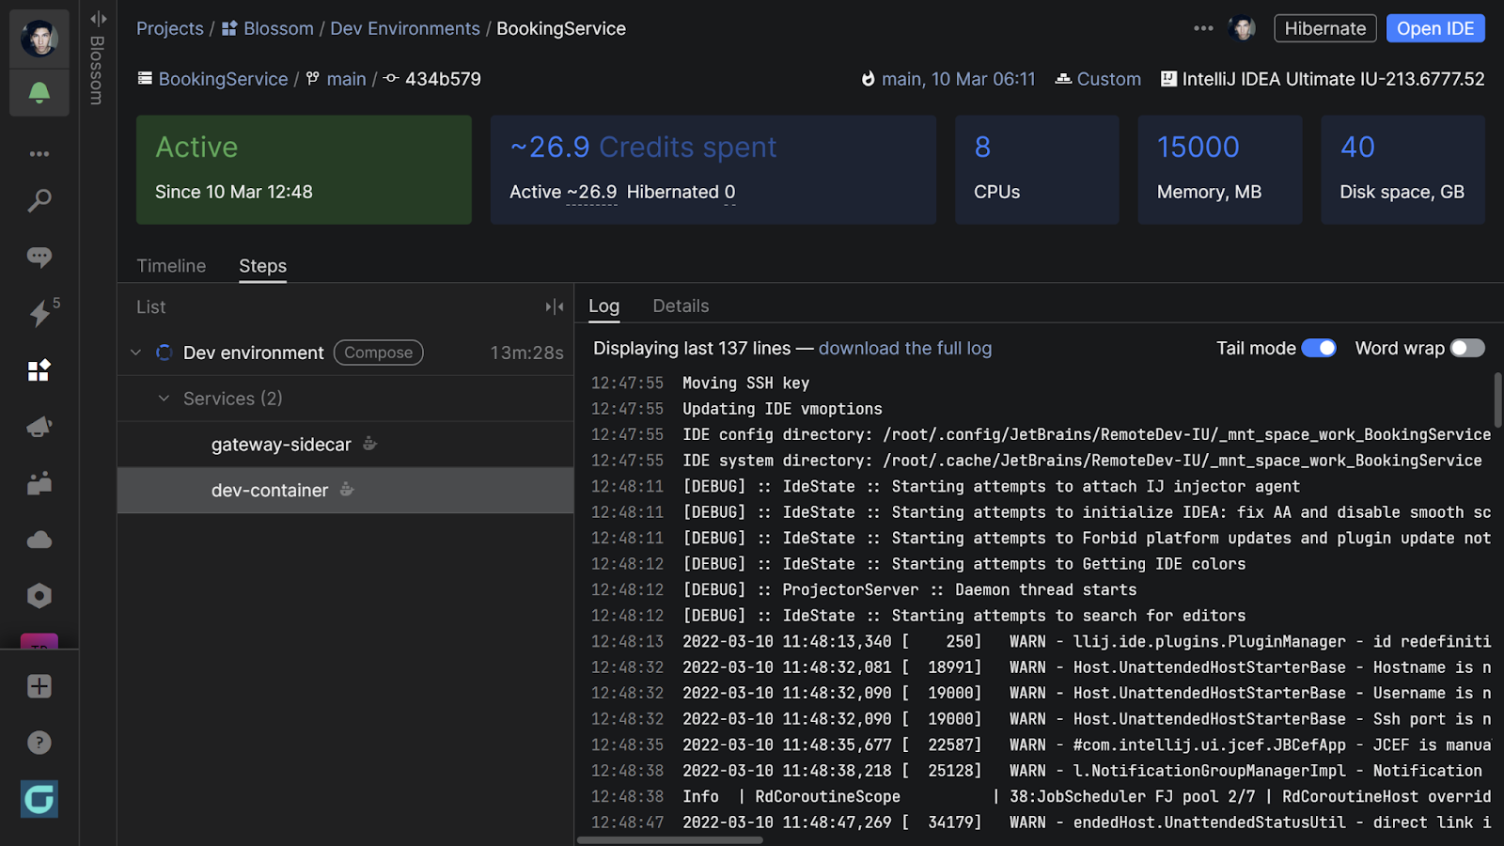Click log line Moving SSH key

click(x=745, y=383)
